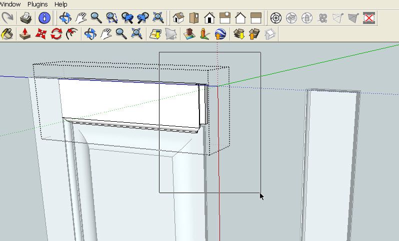Screen dimensions: 399x241
Task: Click the Place Model in Google Earth icon
Action: (x=220, y=34)
